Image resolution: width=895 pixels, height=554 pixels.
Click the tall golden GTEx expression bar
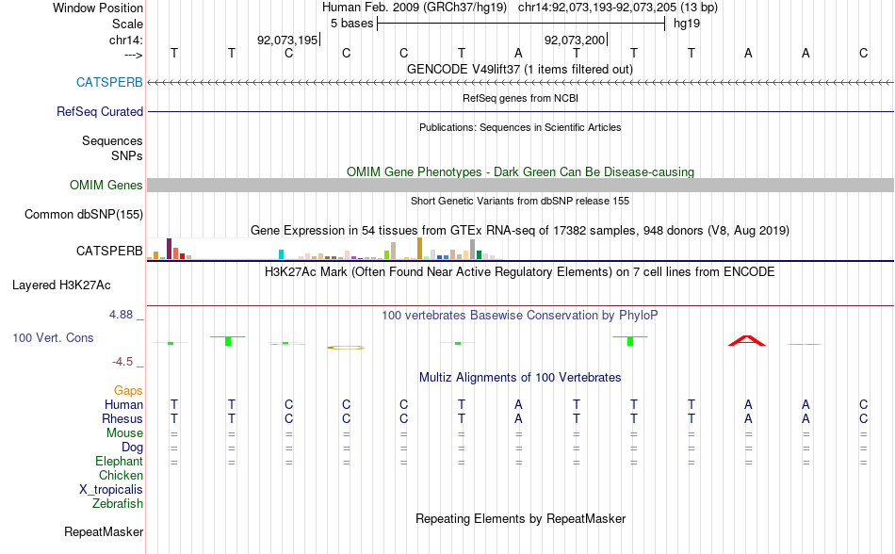(420, 249)
